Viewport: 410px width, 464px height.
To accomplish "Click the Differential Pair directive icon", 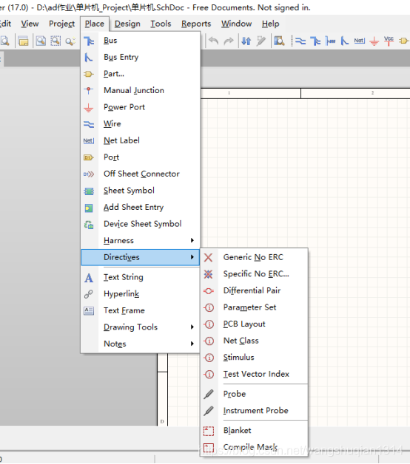I will [209, 291].
